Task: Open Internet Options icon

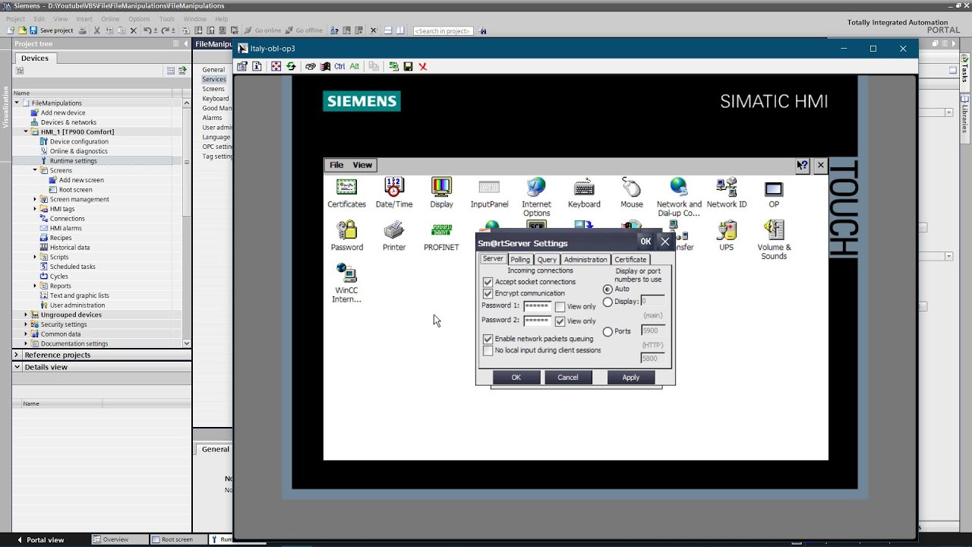Action: pyautogui.click(x=536, y=197)
